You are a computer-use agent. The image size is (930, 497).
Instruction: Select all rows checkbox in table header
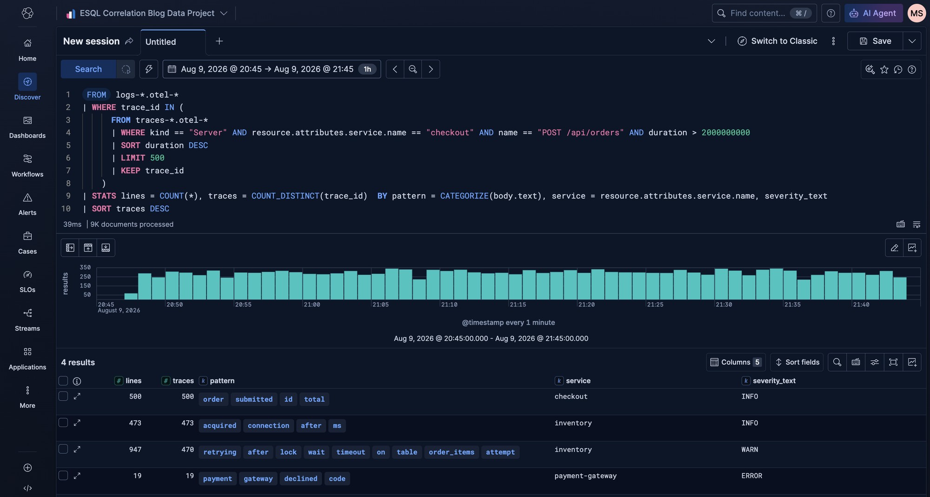click(63, 381)
